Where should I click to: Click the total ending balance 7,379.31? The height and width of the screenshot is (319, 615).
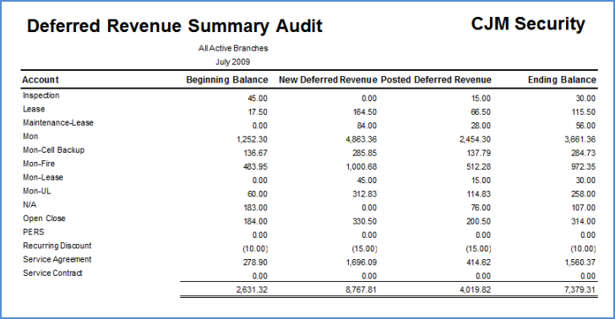tap(580, 290)
